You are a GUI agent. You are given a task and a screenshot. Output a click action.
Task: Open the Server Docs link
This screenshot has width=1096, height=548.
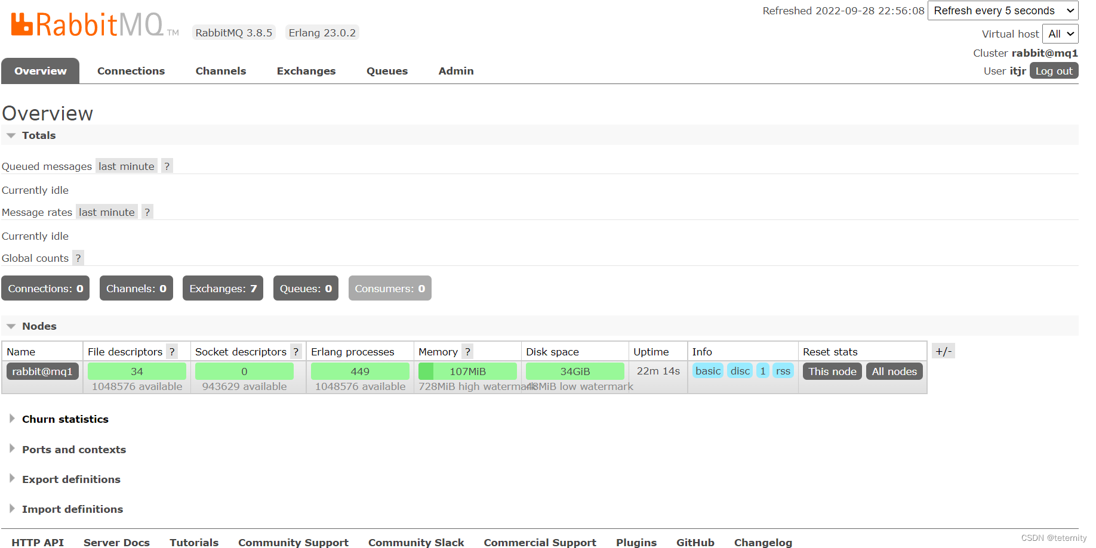coord(116,543)
